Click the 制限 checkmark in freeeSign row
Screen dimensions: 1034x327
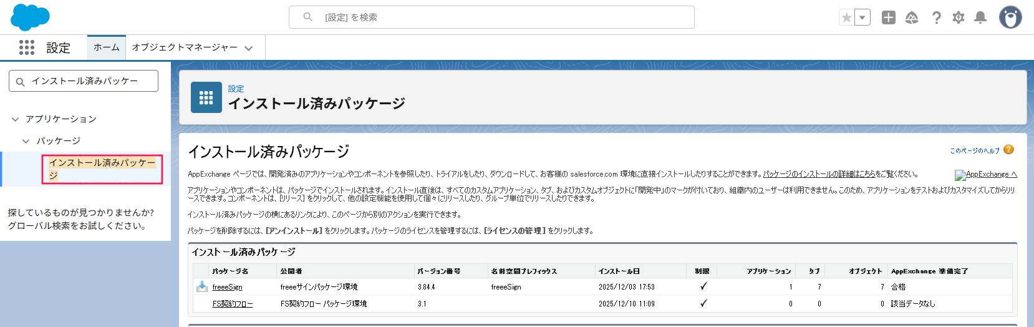pos(703,286)
